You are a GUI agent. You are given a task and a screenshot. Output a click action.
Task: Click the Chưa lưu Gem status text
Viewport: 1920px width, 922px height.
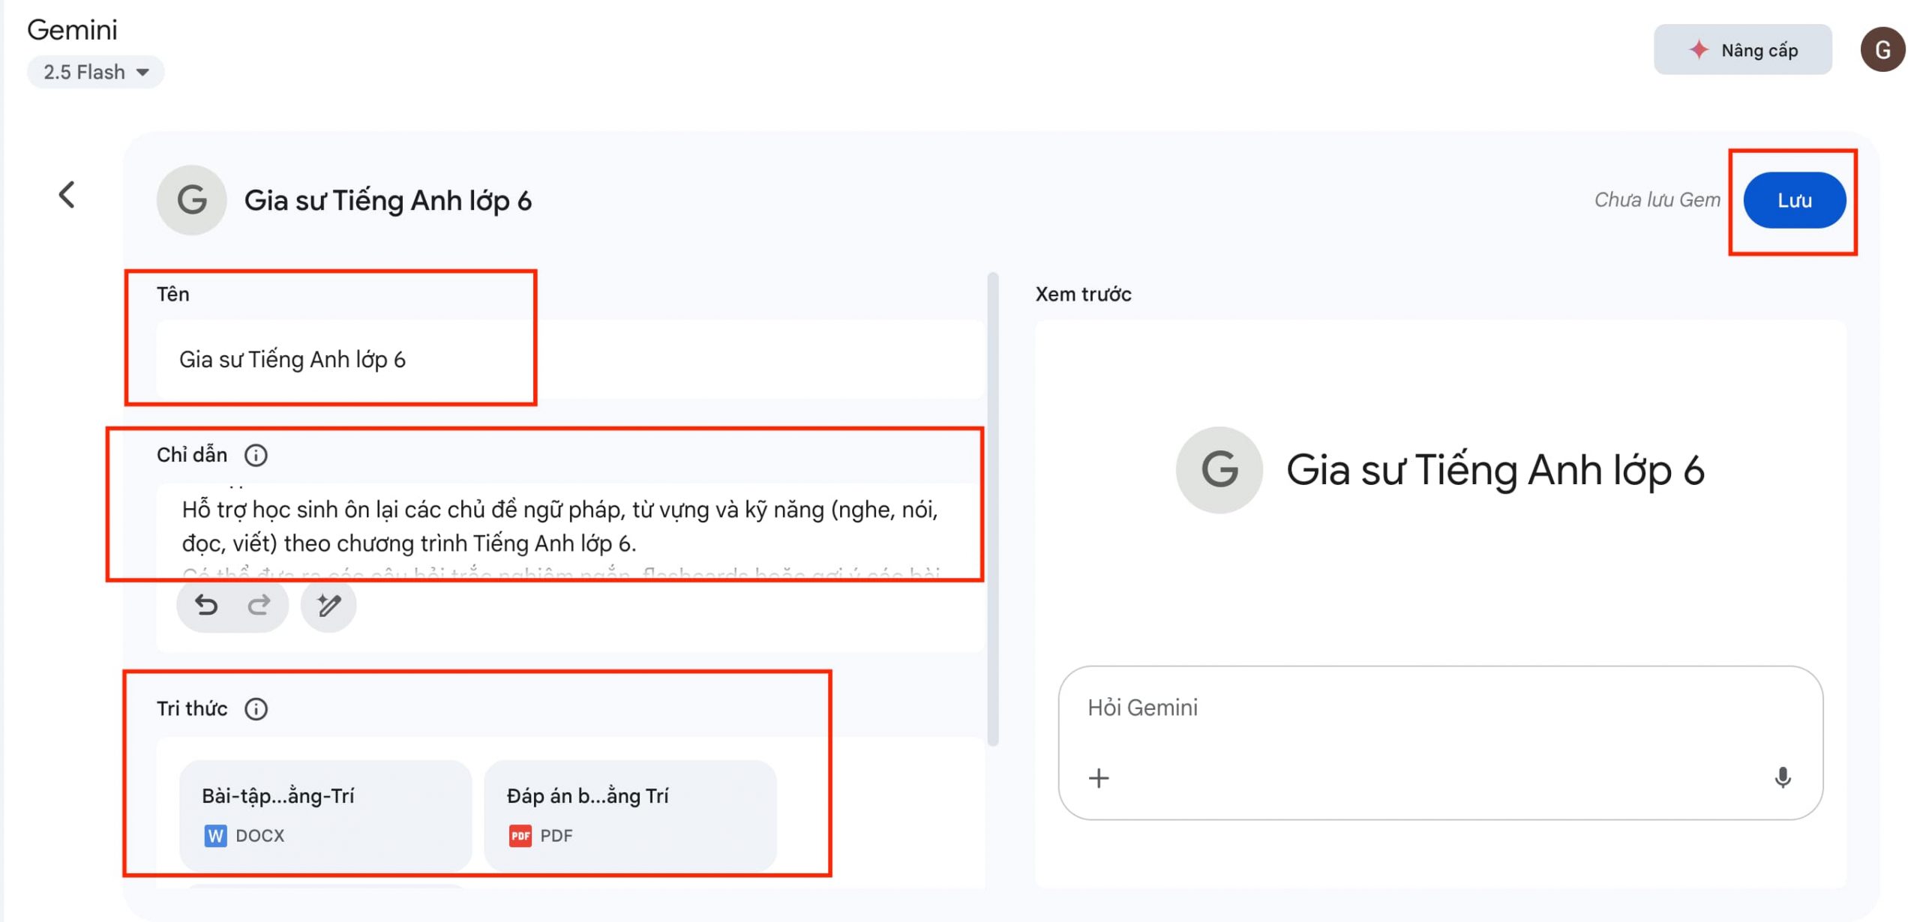tap(1657, 200)
